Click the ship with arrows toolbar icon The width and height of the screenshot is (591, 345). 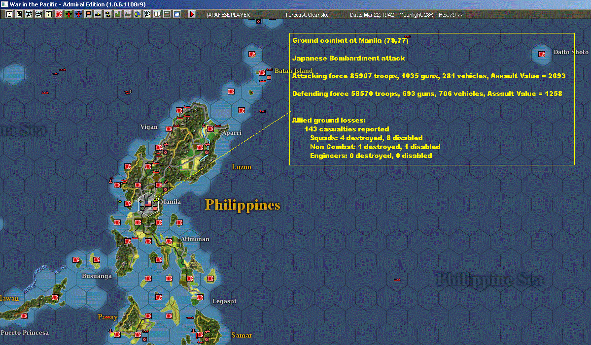(127, 14)
